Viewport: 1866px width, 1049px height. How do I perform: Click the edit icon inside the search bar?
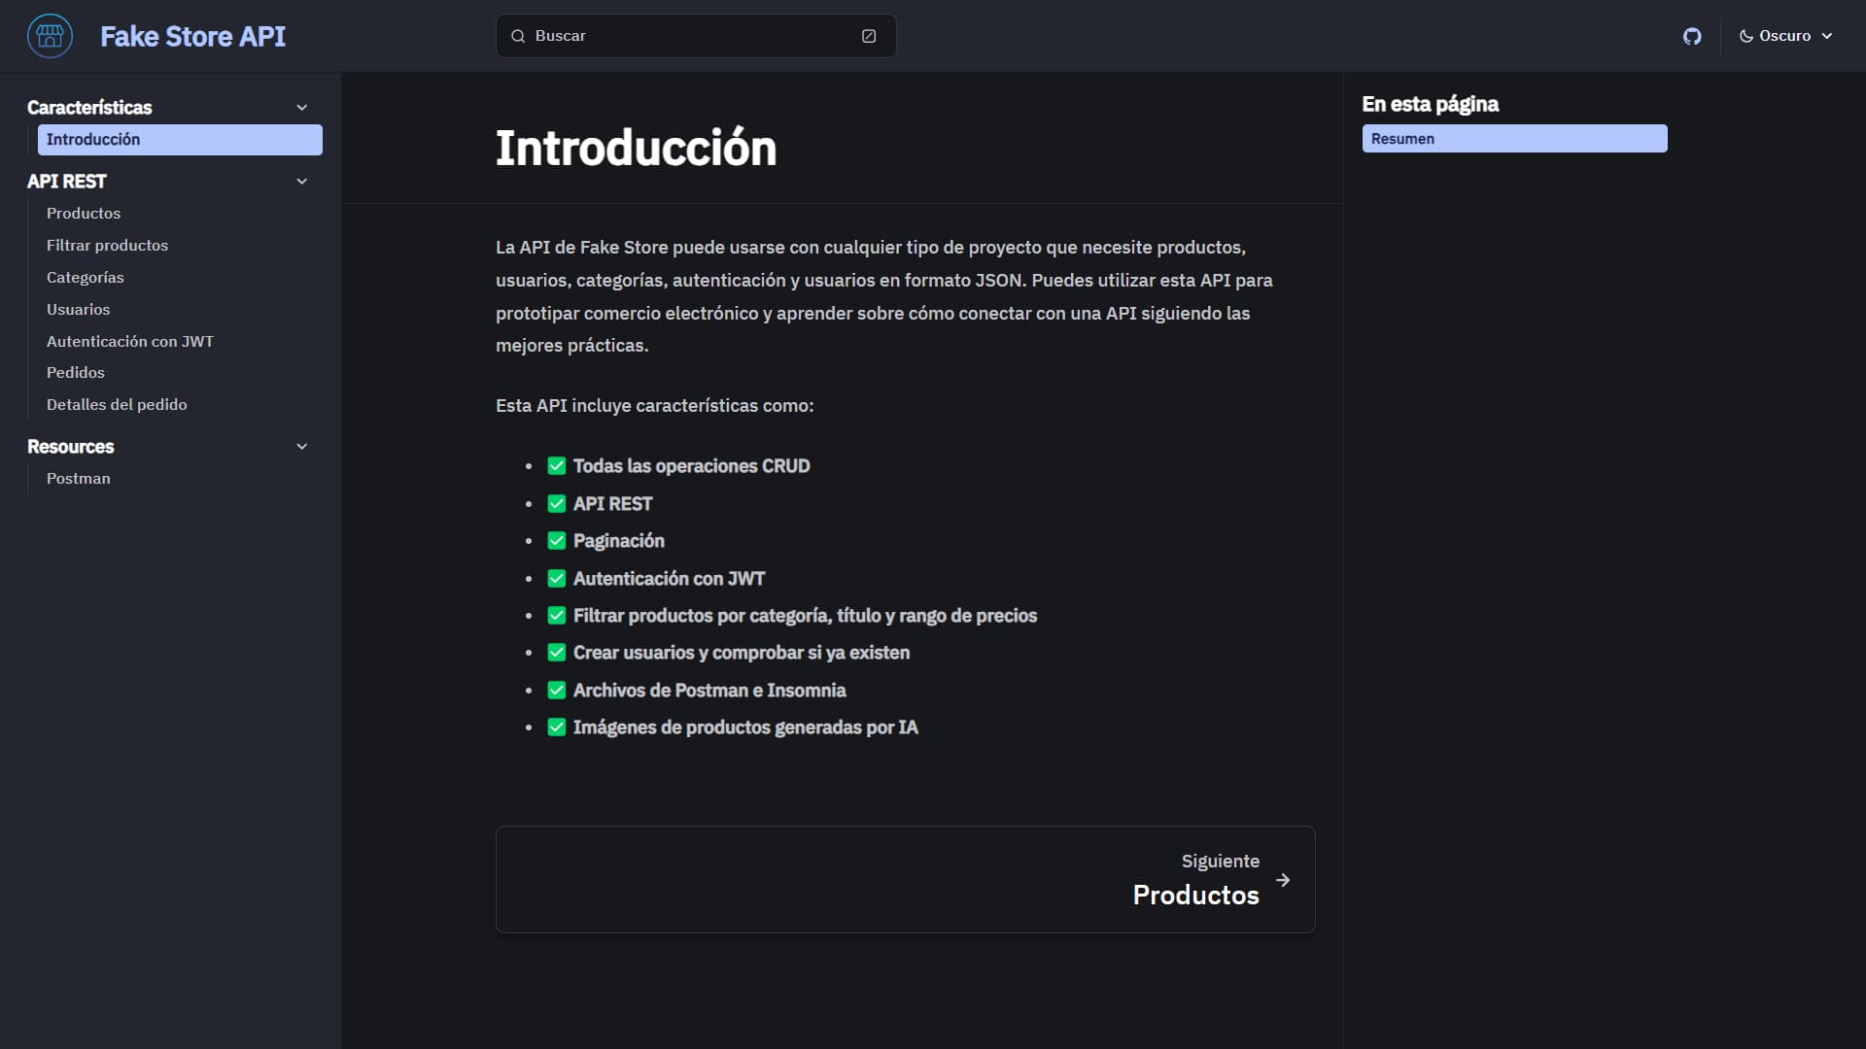(869, 36)
